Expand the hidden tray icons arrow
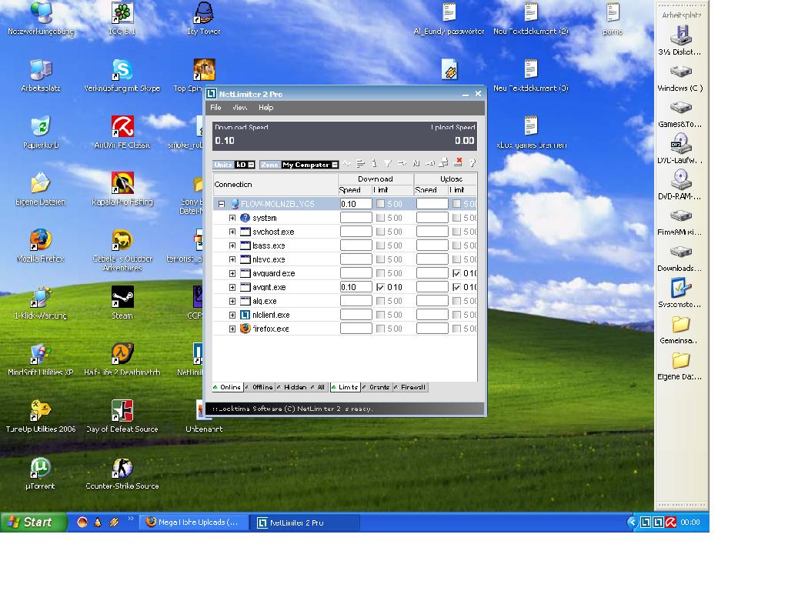The width and height of the screenshot is (788, 591). pos(633,523)
